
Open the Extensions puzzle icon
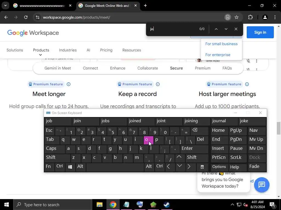(x=250, y=17)
